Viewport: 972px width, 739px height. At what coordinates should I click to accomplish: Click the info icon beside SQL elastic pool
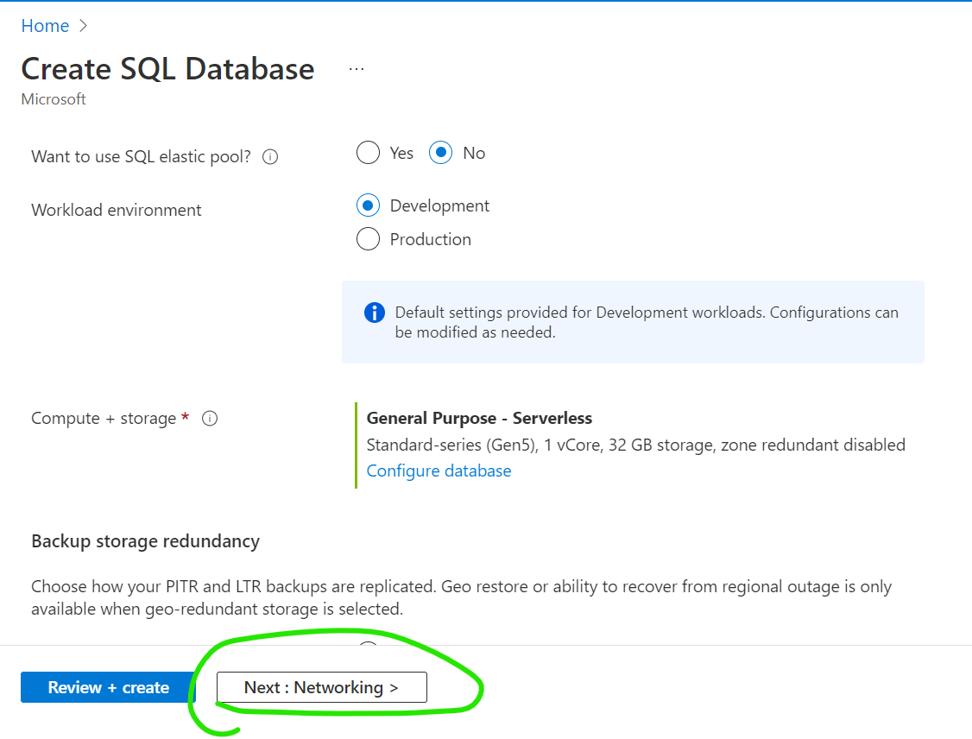pos(270,157)
